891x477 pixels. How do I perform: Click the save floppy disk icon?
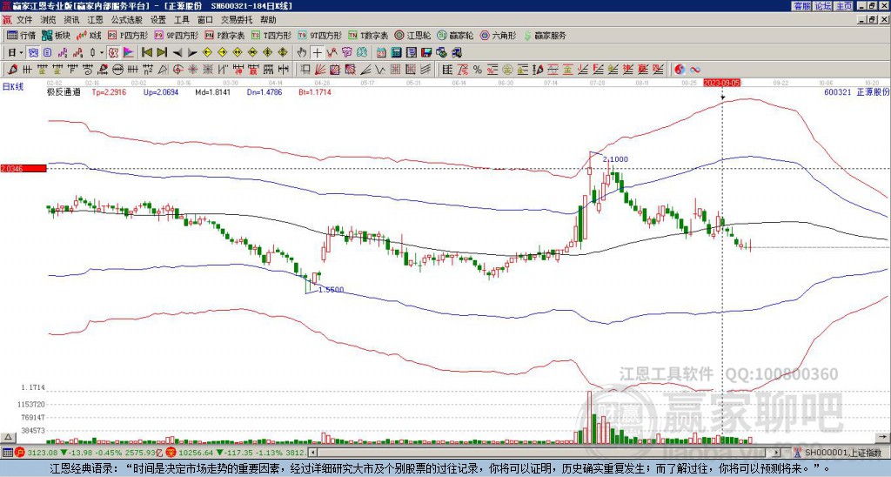[426, 52]
